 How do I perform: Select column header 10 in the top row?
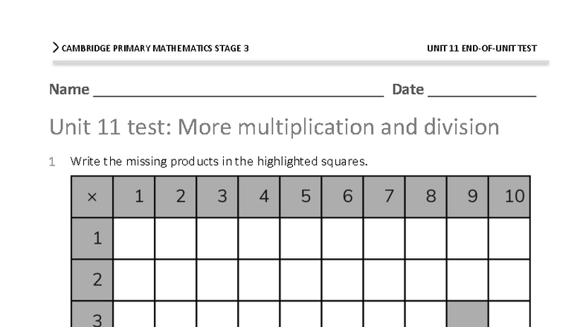point(514,196)
